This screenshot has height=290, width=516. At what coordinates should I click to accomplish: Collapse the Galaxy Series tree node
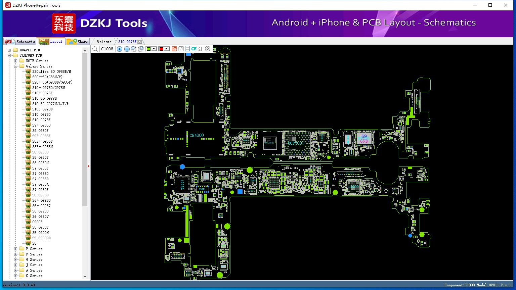[x=16, y=66]
